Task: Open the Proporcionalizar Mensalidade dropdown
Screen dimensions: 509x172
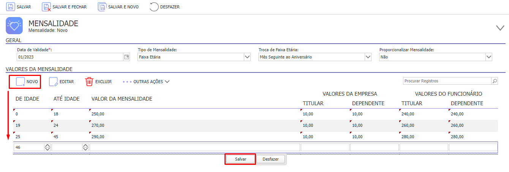Action: 488,57
